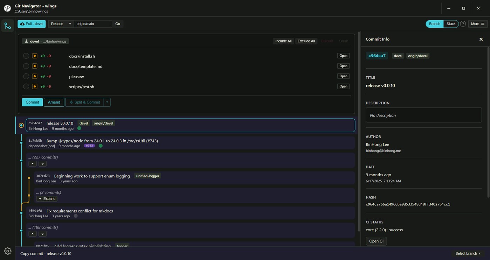This screenshot has width=490, height=260.
Task: Open the Rebase action dropdown
Action: tap(61, 24)
